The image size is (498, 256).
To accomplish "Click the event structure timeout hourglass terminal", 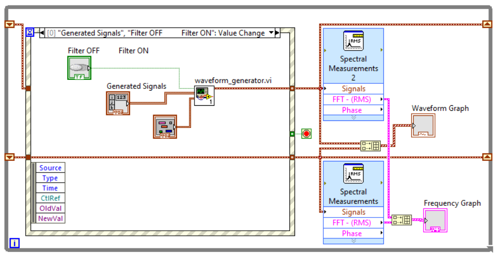I will (30, 32).
